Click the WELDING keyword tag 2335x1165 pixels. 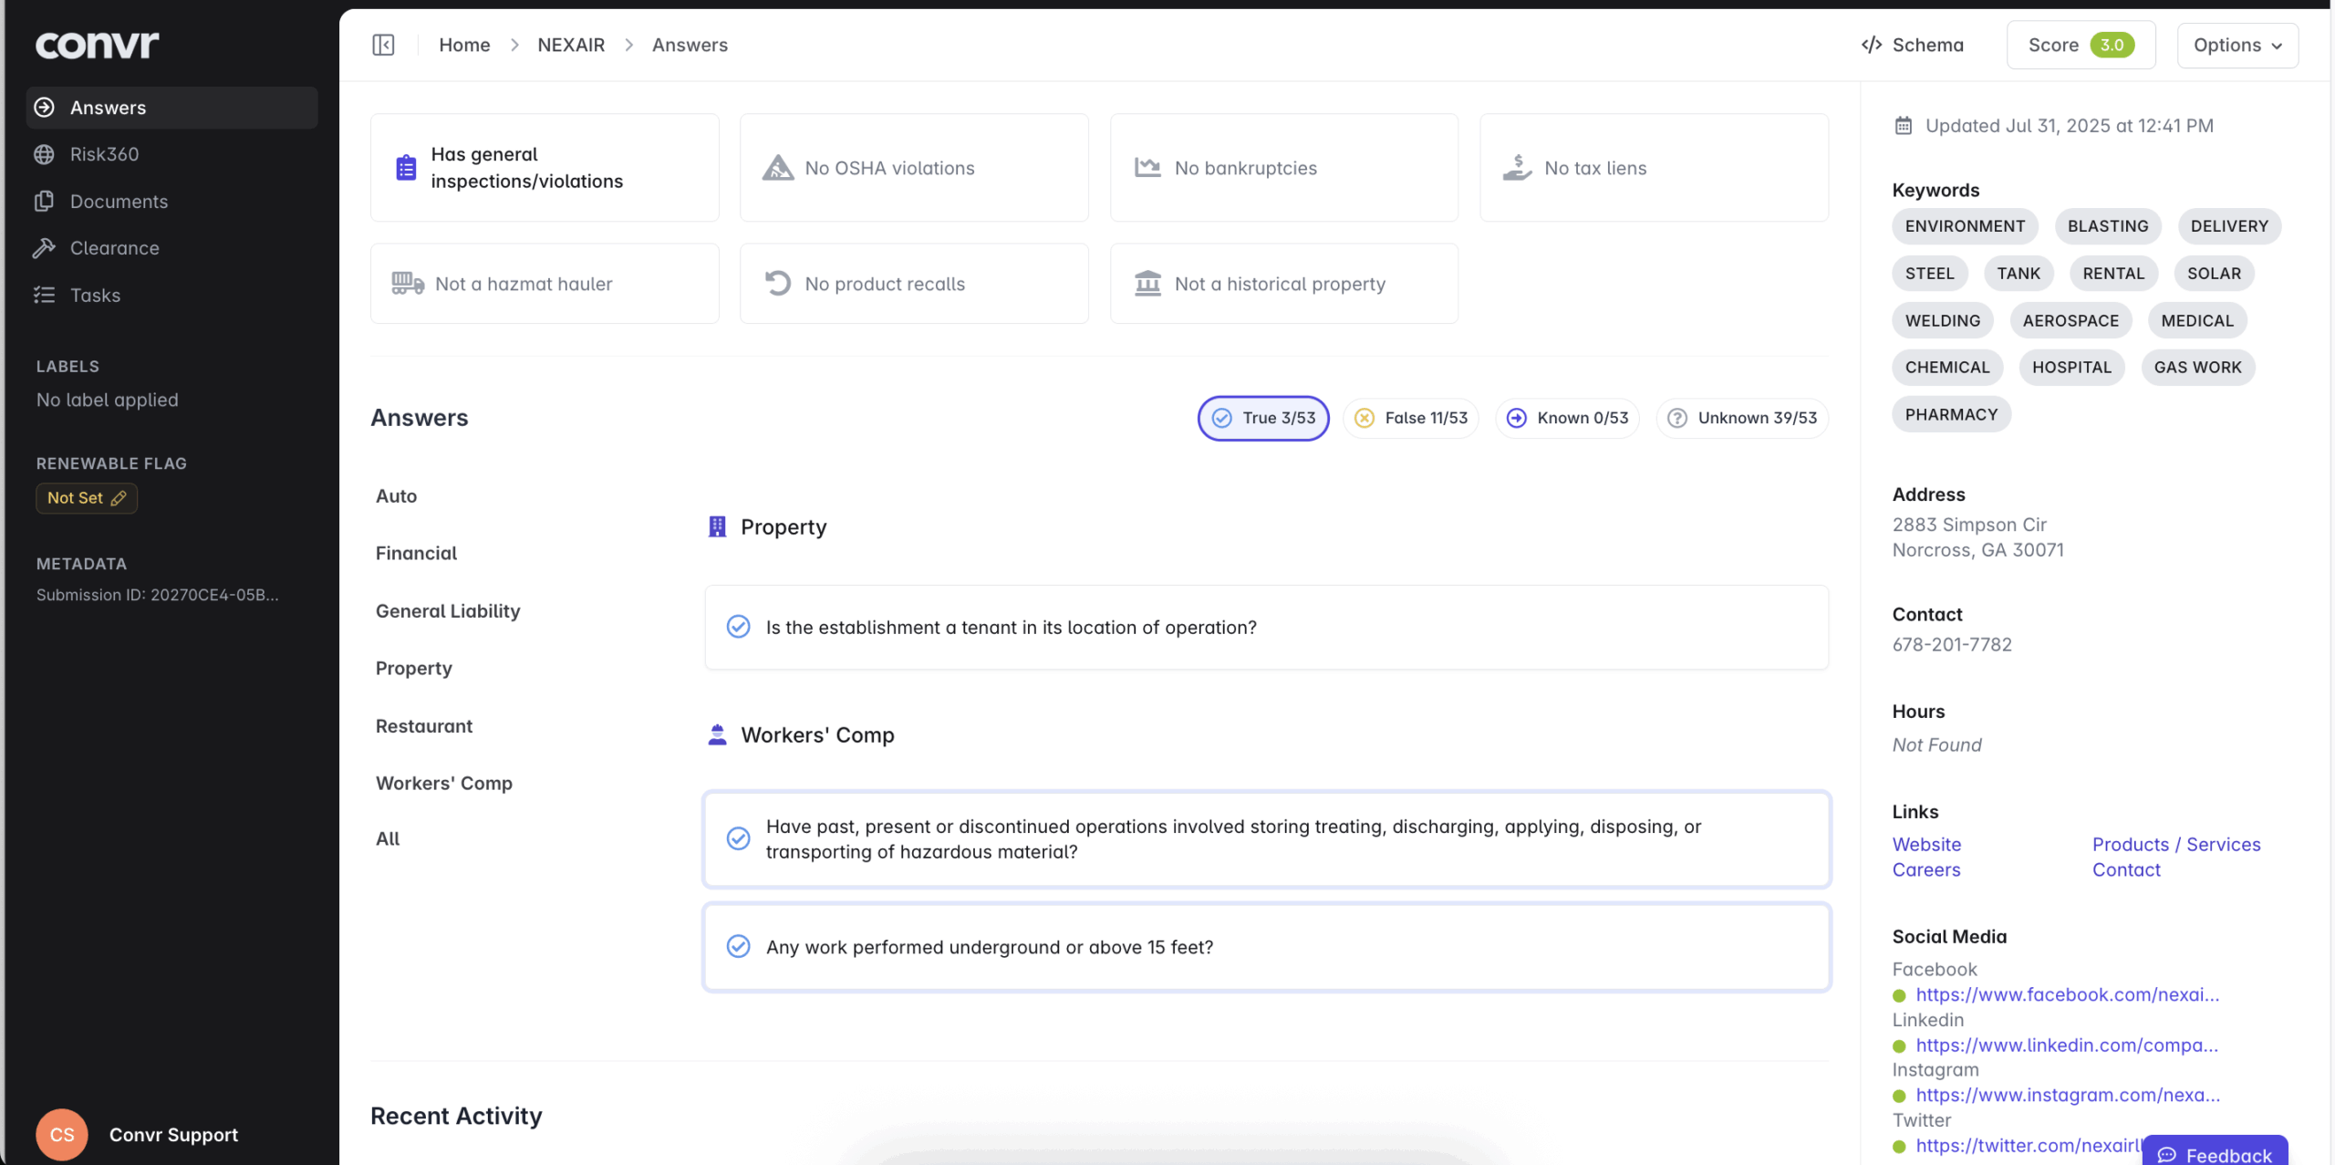tap(1942, 321)
